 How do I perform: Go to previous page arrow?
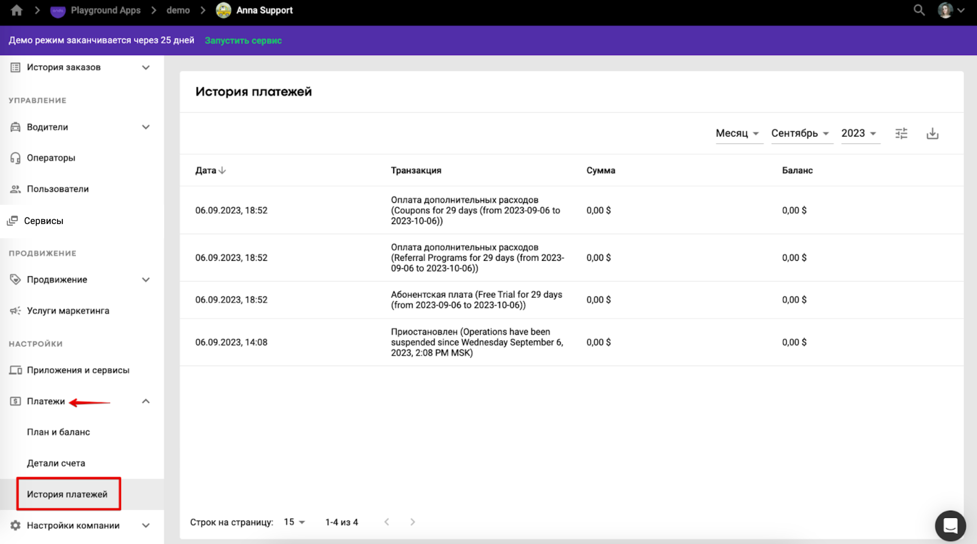(386, 522)
